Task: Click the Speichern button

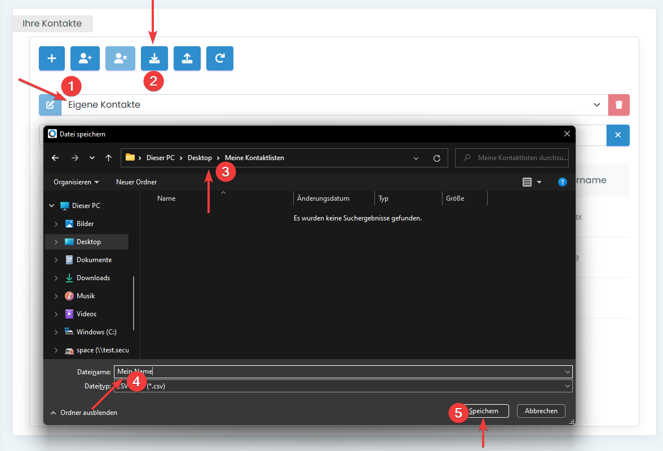Action: (x=483, y=411)
